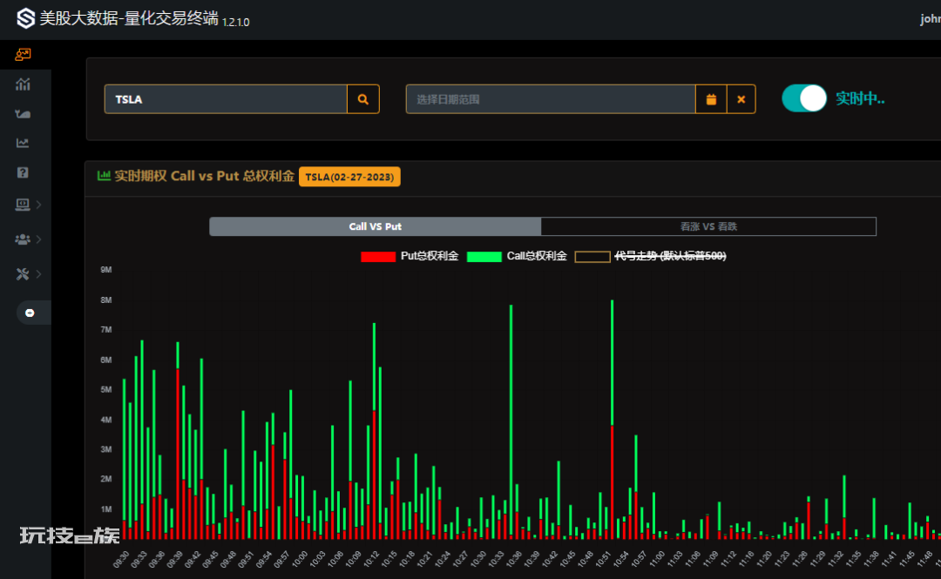Click the 2M y-axis label
The image size is (941, 579).
click(106, 479)
